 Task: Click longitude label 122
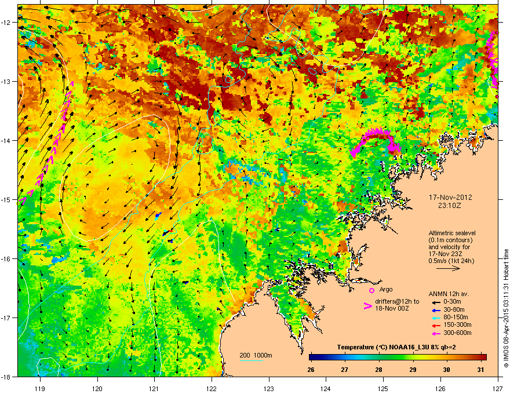click(x=212, y=388)
